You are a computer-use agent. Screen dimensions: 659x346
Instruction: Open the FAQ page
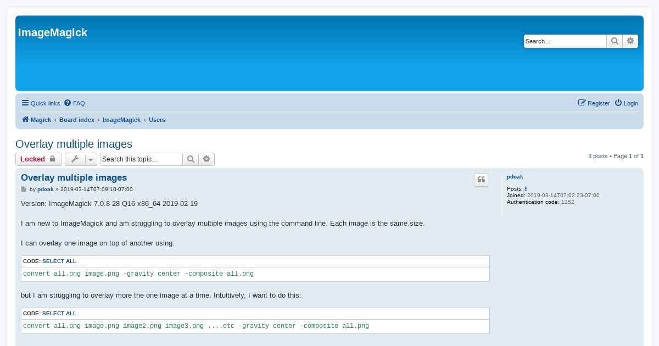point(75,103)
